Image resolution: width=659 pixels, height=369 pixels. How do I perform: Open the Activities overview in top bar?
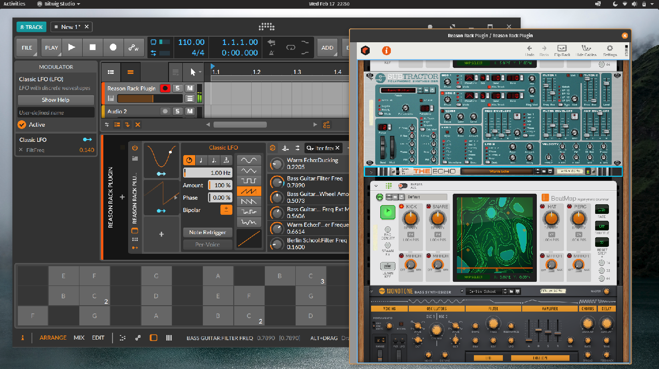click(15, 4)
